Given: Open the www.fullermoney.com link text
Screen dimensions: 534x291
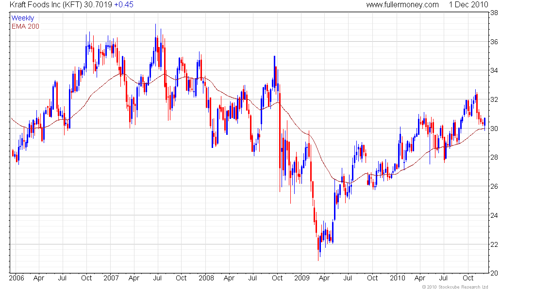Looking at the screenshot, I should [x=402, y=5].
